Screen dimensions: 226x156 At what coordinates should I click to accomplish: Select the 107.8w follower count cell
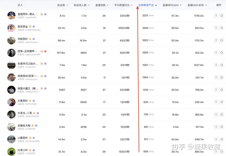[61, 53]
